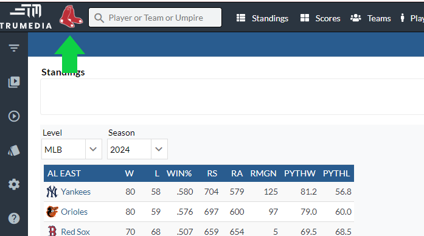The image size is (424, 236).
Task: Open the filter icon in sidebar
Action: pyautogui.click(x=14, y=48)
